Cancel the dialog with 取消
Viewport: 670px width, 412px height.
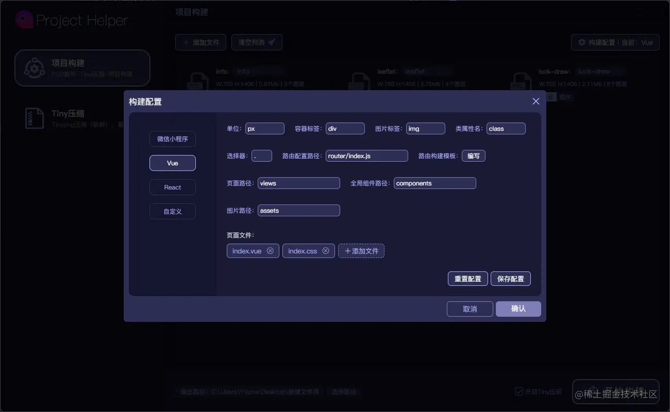(x=470, y=309)
